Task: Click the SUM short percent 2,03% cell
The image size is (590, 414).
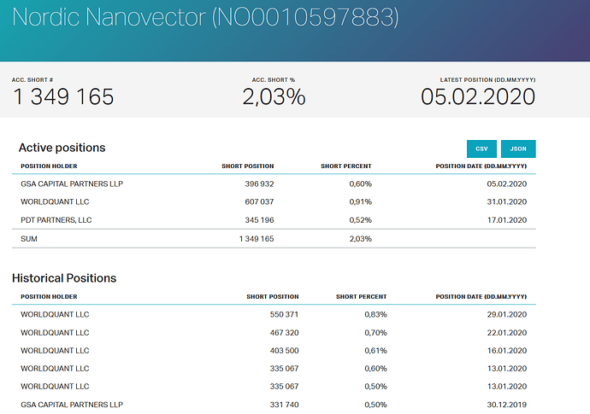Action: pyautogui.click(x=361, y=238)
